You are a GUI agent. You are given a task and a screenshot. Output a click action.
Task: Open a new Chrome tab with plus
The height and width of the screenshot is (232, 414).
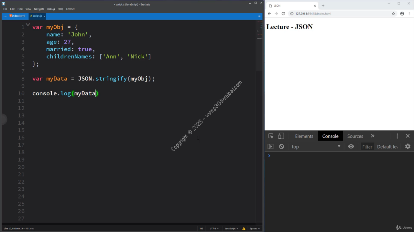click(x=323, y=6)
